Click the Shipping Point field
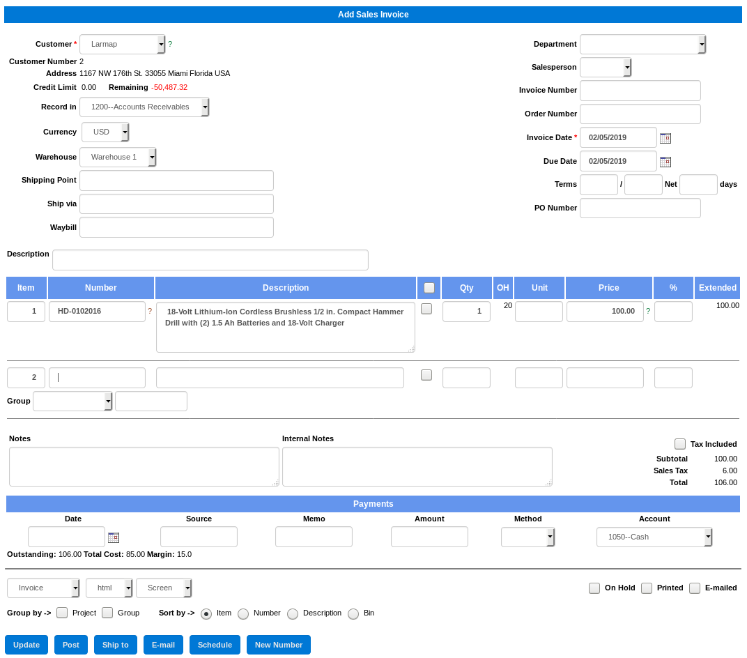The height and width of the screenshot is (658, 747). (177, 181)
